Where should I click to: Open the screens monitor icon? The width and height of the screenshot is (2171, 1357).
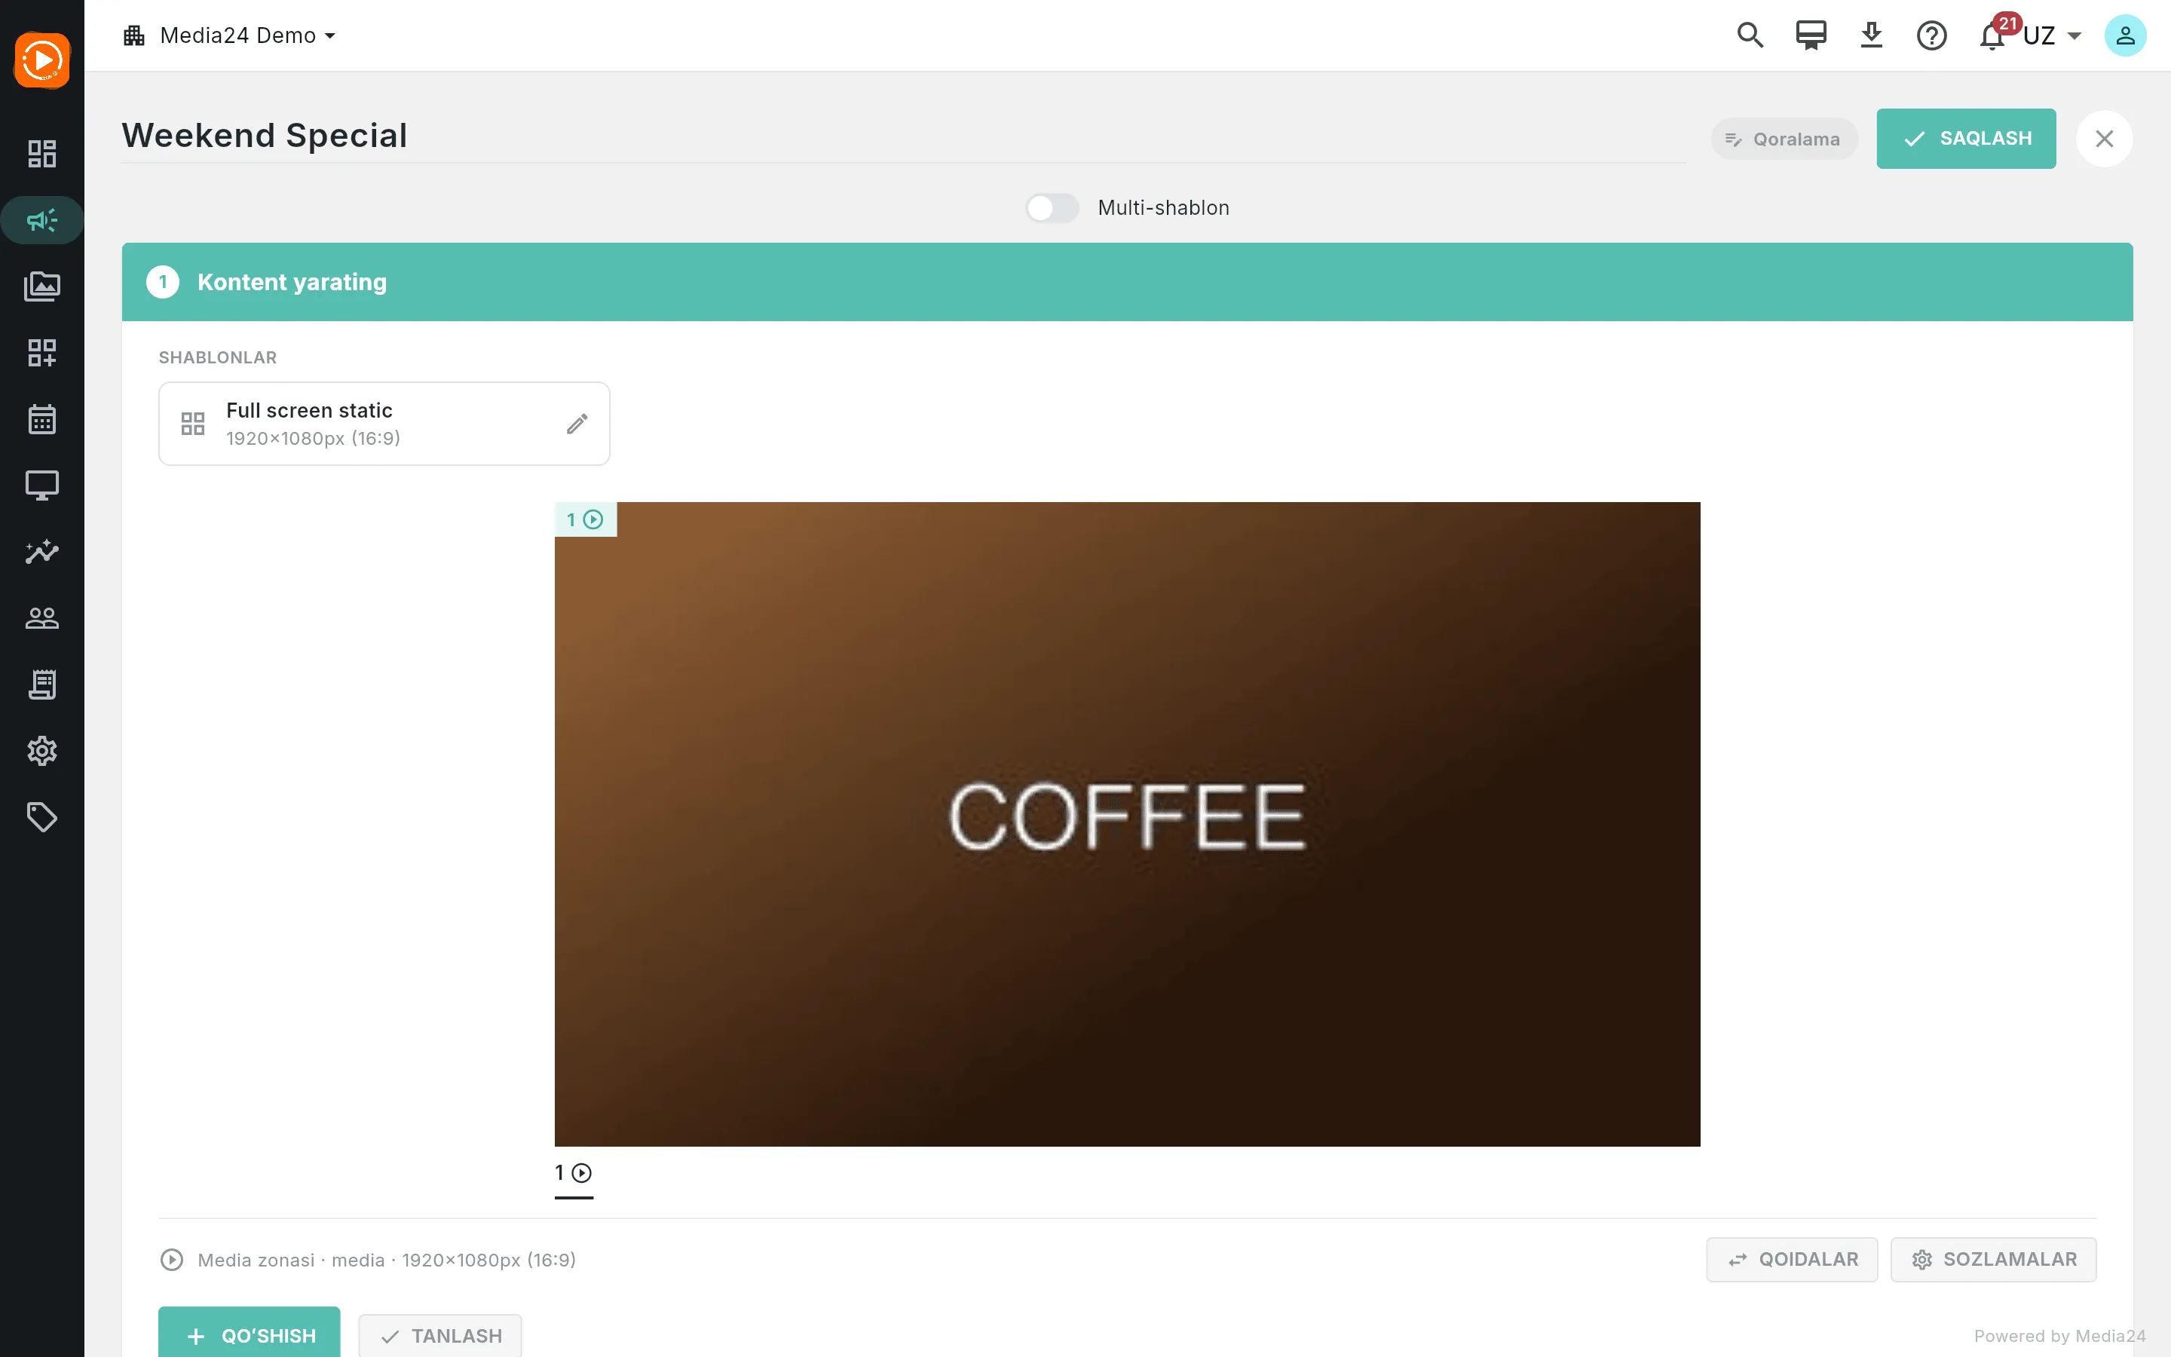coord(41,486)
